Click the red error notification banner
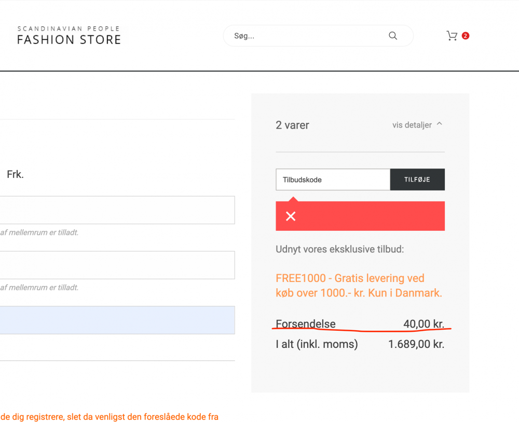 coord(360,216)
